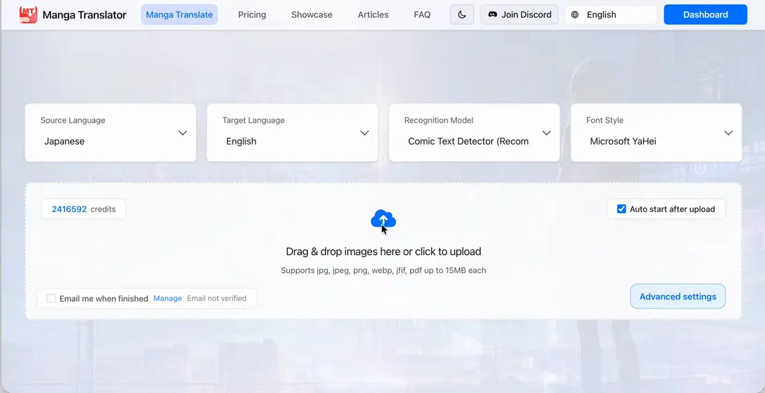Click the 2416592 credits badge
This screenshot has height=393, width=765.
pyautogui.click(x=83, y=208)
